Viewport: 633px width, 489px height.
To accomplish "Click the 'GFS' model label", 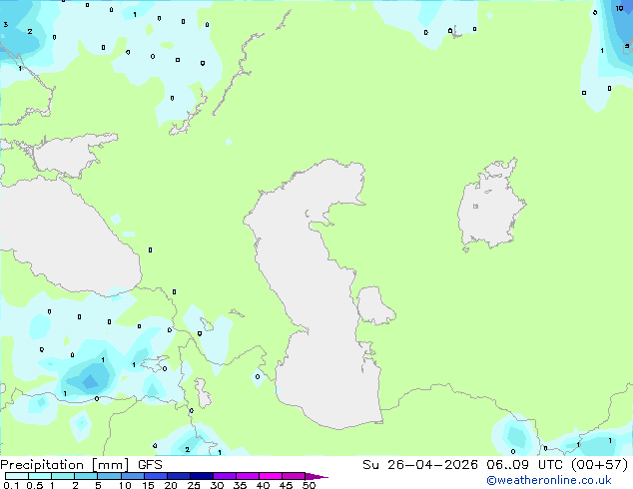I will pyautogui.click(x=150, y=465).
